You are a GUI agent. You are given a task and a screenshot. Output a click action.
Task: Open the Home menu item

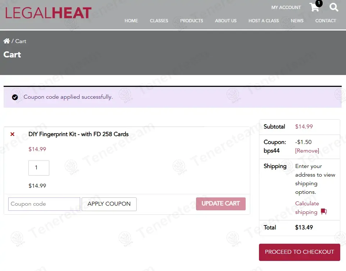tap(131, 21)
